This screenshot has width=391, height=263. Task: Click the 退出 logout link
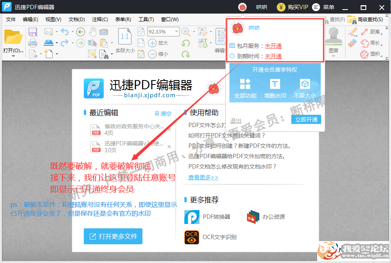235,121
